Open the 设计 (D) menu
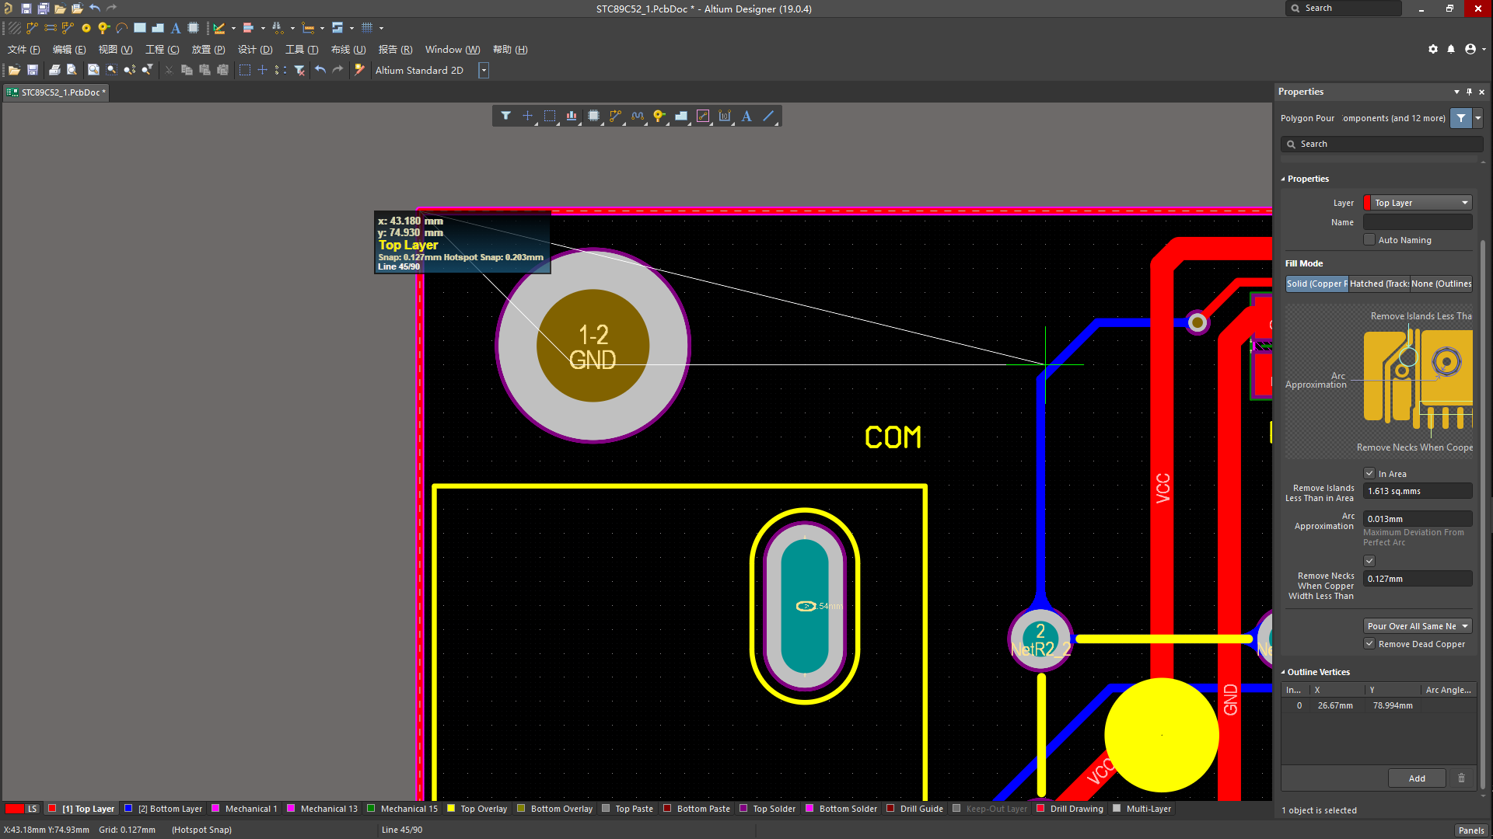The image size is (1493, 839). [x=255, y=50]
